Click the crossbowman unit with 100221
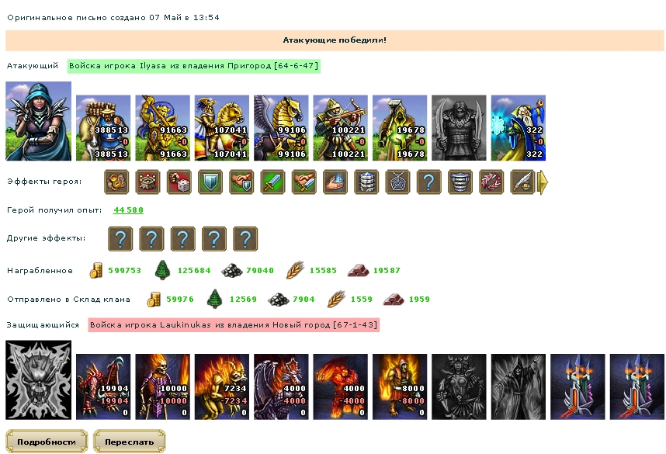Screen dimensions: 666x454 (x=340, y=128)
